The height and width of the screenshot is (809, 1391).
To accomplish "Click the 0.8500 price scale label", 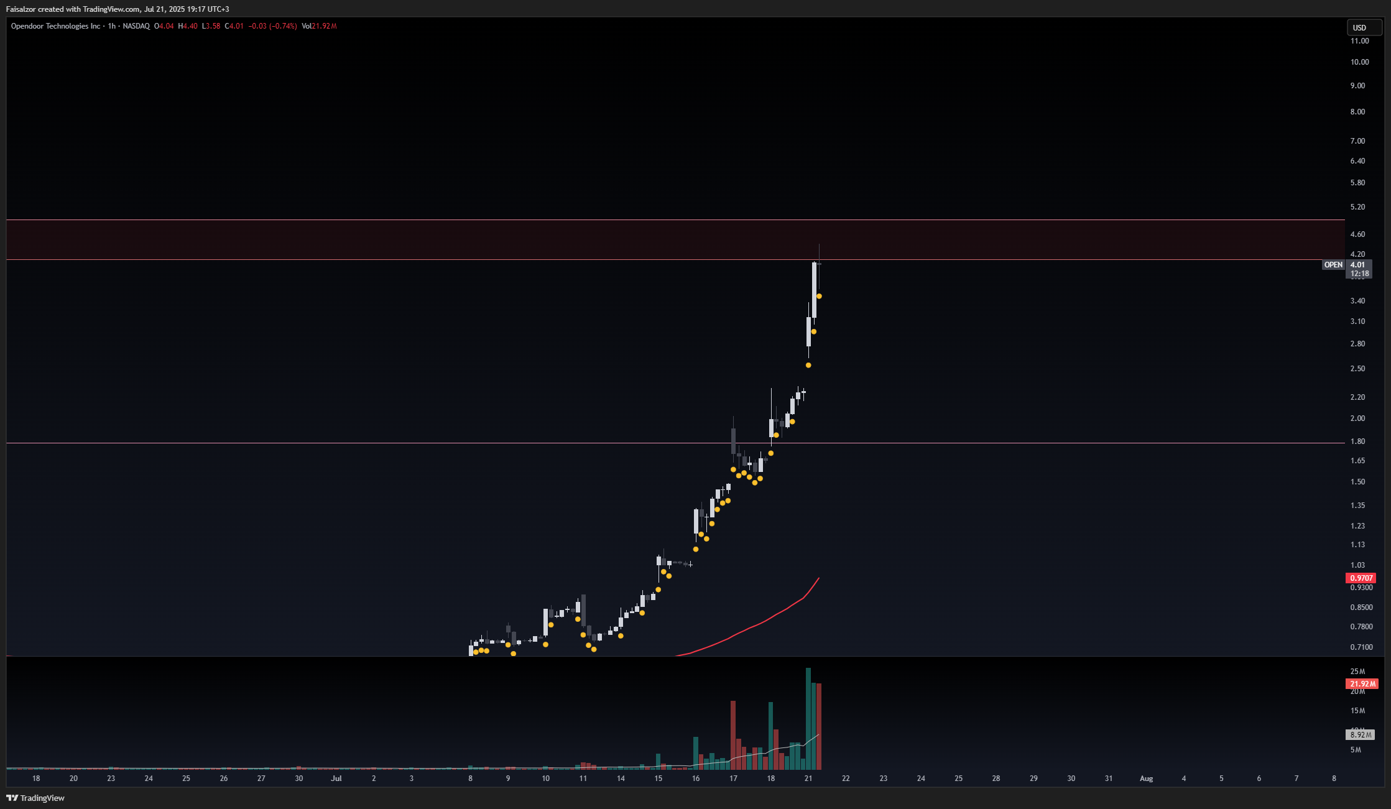I will pyautogui.click(x=1361, y=608).
